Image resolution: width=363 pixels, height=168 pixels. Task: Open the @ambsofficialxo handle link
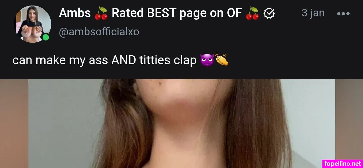(x=99, y=32)
